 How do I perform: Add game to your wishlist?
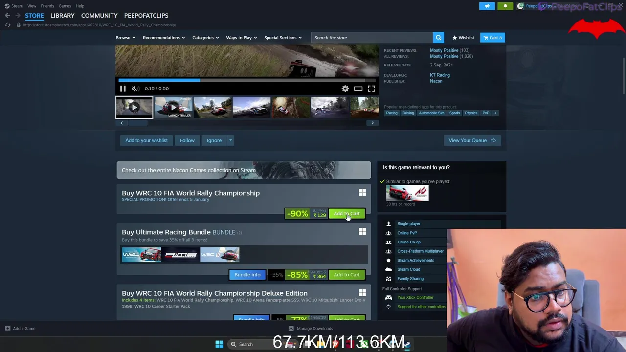point(146,140)
